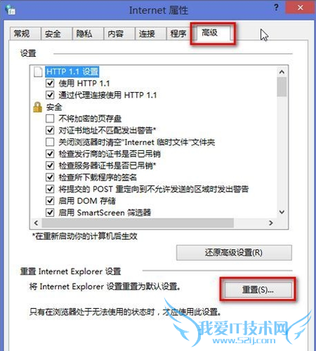Select the 安全 category tree item
The image size is (316, 351).
[54, 107]
